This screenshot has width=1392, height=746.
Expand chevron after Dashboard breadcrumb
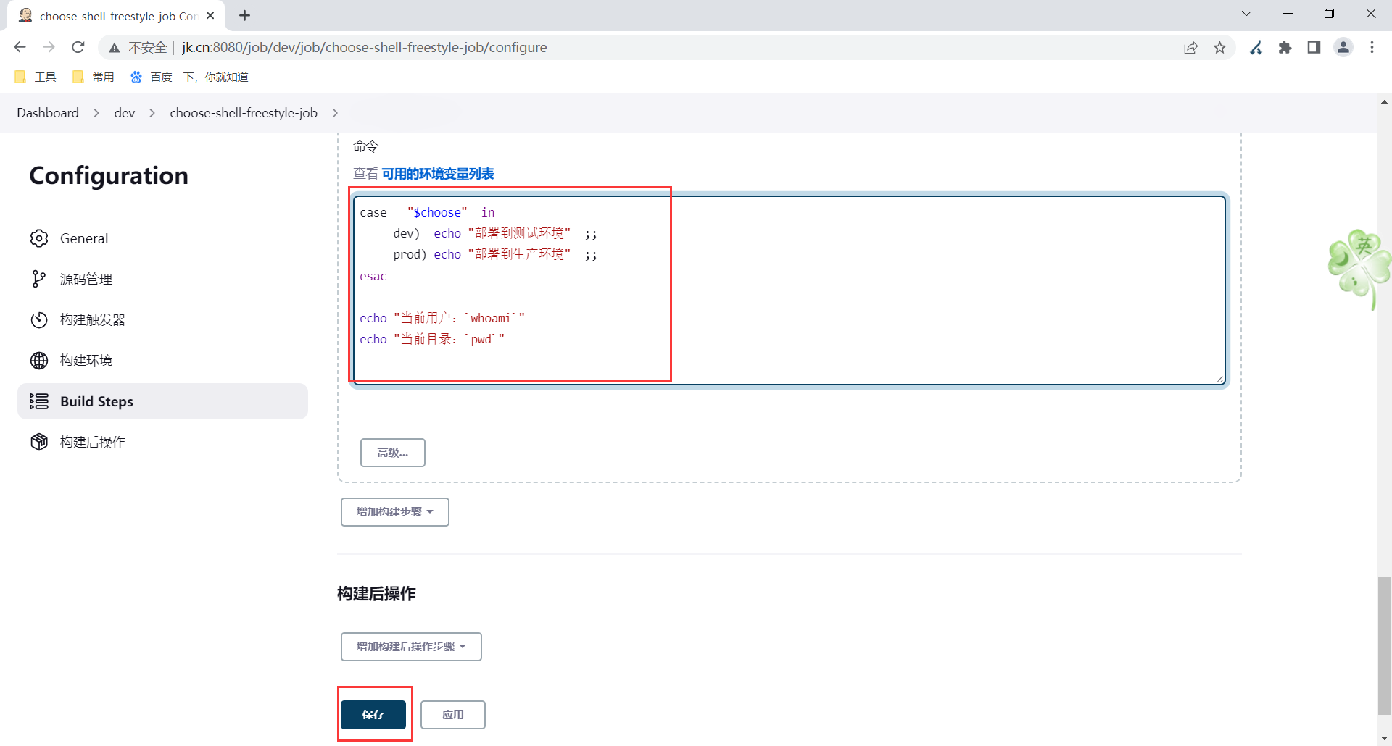tap(96, 113)
